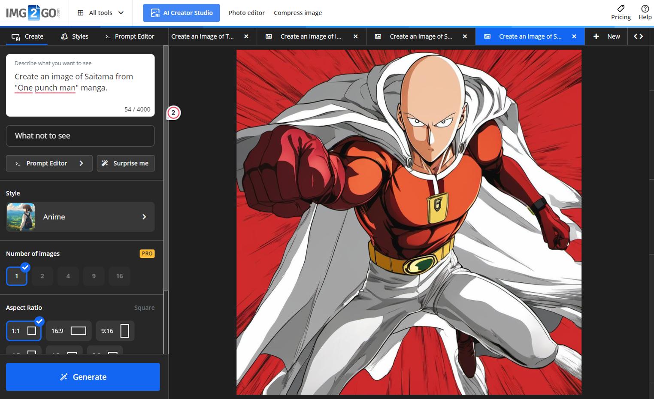Select the 1:1 aspect ratio option
The image size is (654, 399).
pos(24,330)
